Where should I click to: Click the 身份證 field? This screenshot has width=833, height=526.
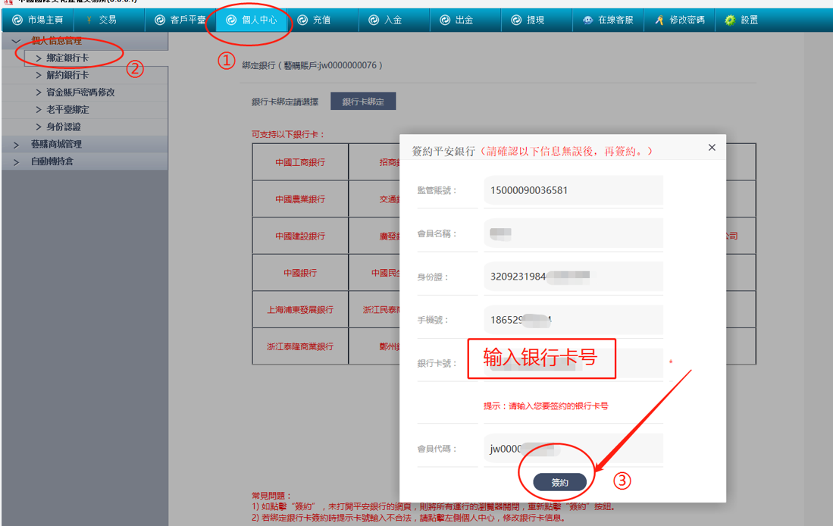pyautogui.click(x=573, y=277)
